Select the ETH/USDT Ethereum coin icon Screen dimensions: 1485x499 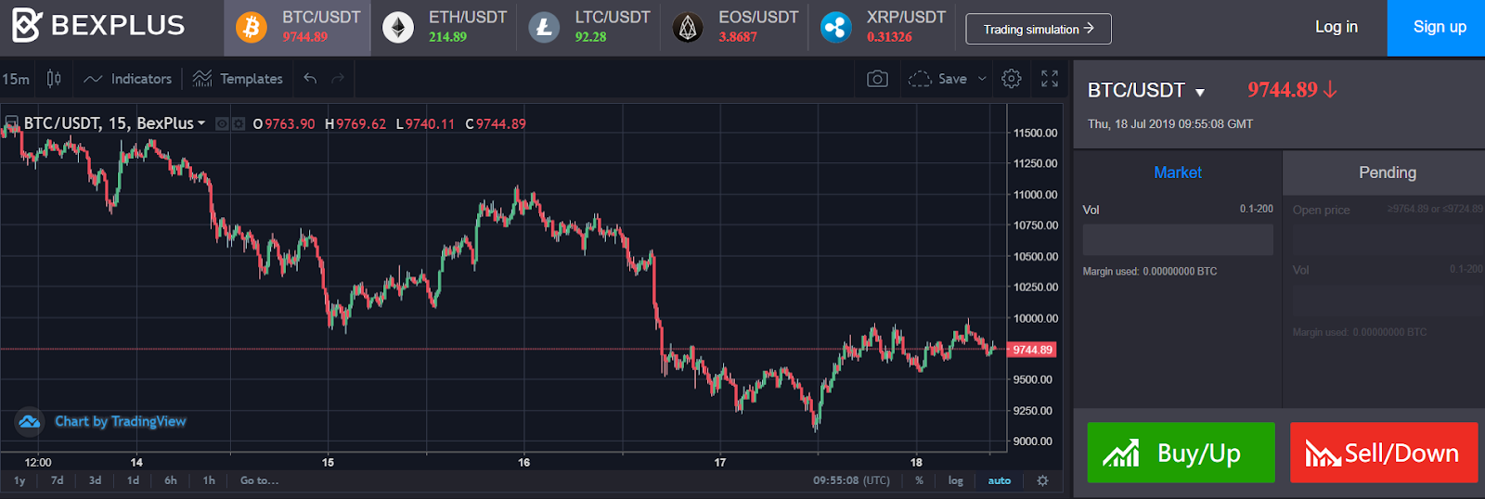[399, 28]
